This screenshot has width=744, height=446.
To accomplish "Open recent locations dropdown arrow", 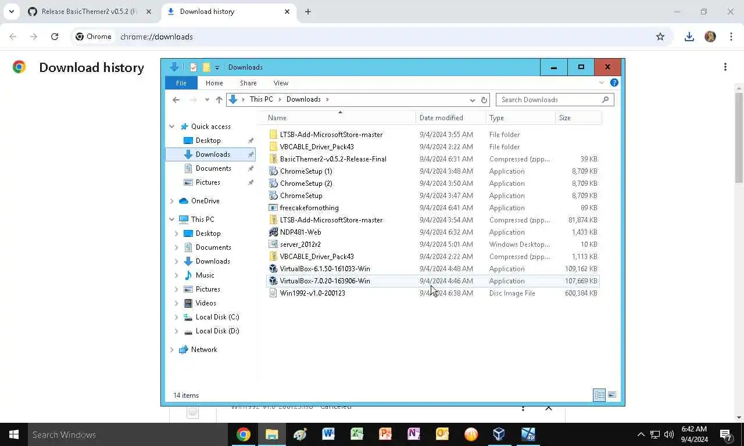I will tap(207, 100).
